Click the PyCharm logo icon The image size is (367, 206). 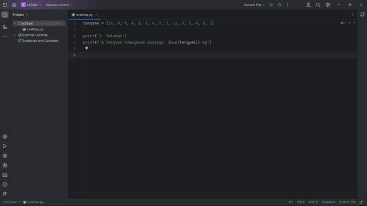pyautogui.click(x=5, y=5)
